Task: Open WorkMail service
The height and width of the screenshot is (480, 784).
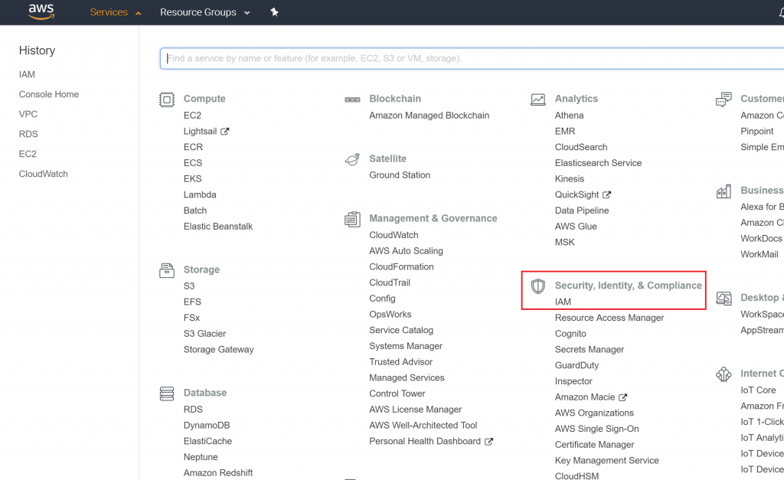Action: tap(759, 254)
